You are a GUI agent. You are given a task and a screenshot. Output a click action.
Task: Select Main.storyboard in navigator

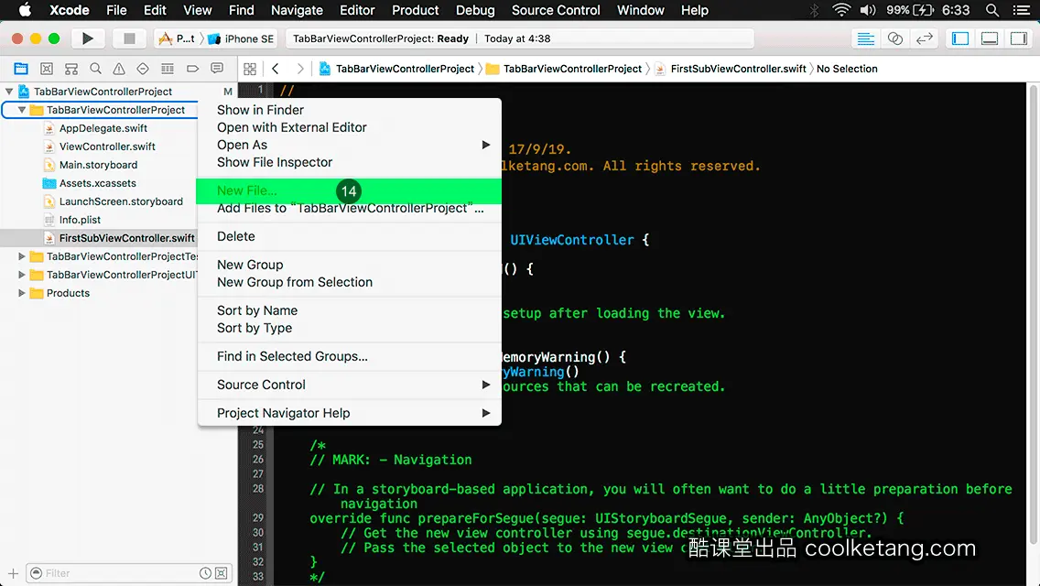click(x=98, y=165)
